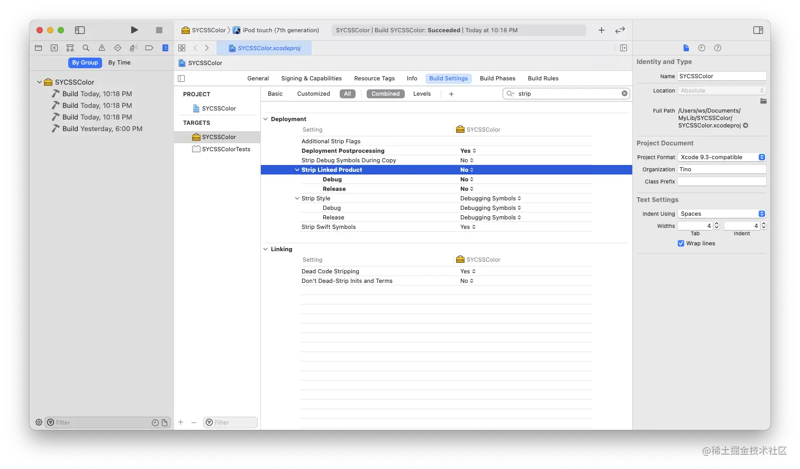Reveal full path in Finder arrow
800x469 pixels.
pyautogui.click(x=746, y=125)
